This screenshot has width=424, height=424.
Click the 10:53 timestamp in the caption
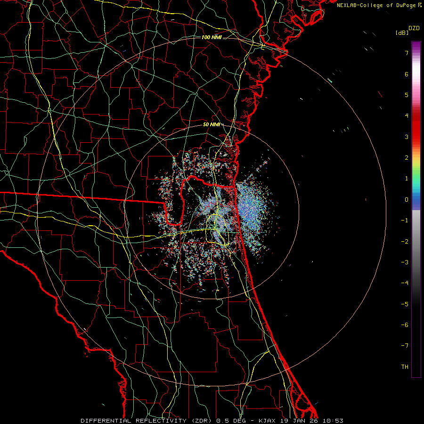[333, 421]
